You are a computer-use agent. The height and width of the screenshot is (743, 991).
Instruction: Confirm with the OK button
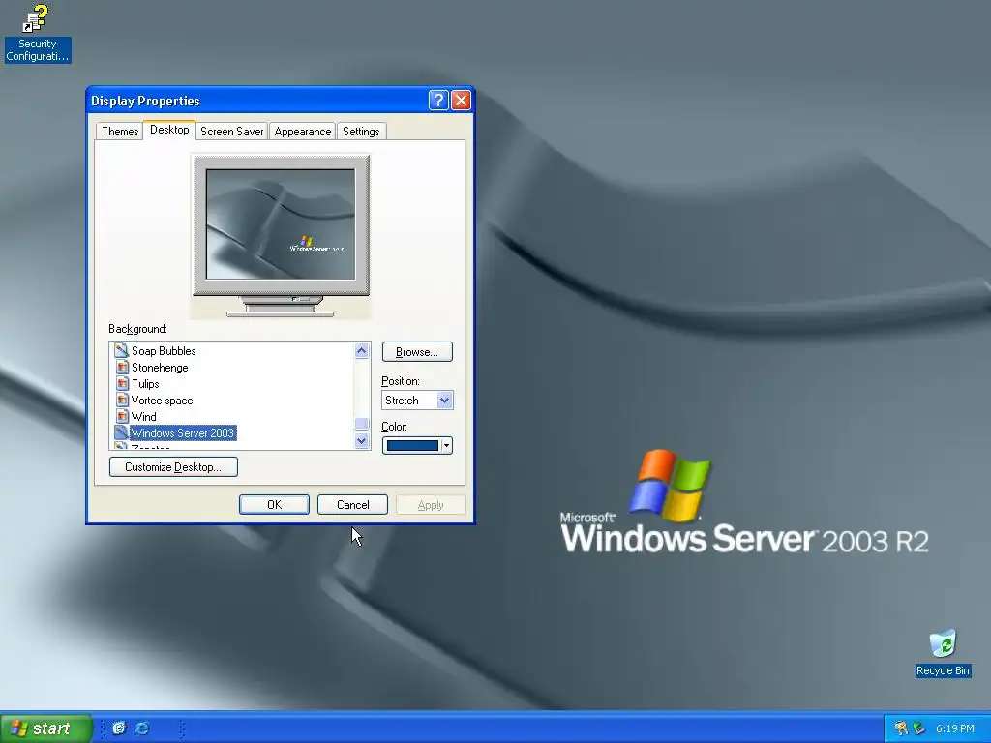(x=274, y=505)
